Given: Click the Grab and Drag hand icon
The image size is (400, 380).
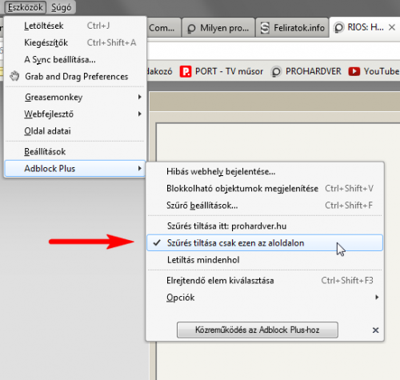Looking at the screenshot, I should [x=14, y=76].
